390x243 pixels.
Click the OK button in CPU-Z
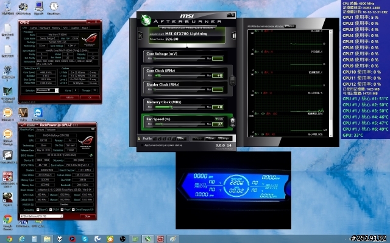(x=90, y=97)
